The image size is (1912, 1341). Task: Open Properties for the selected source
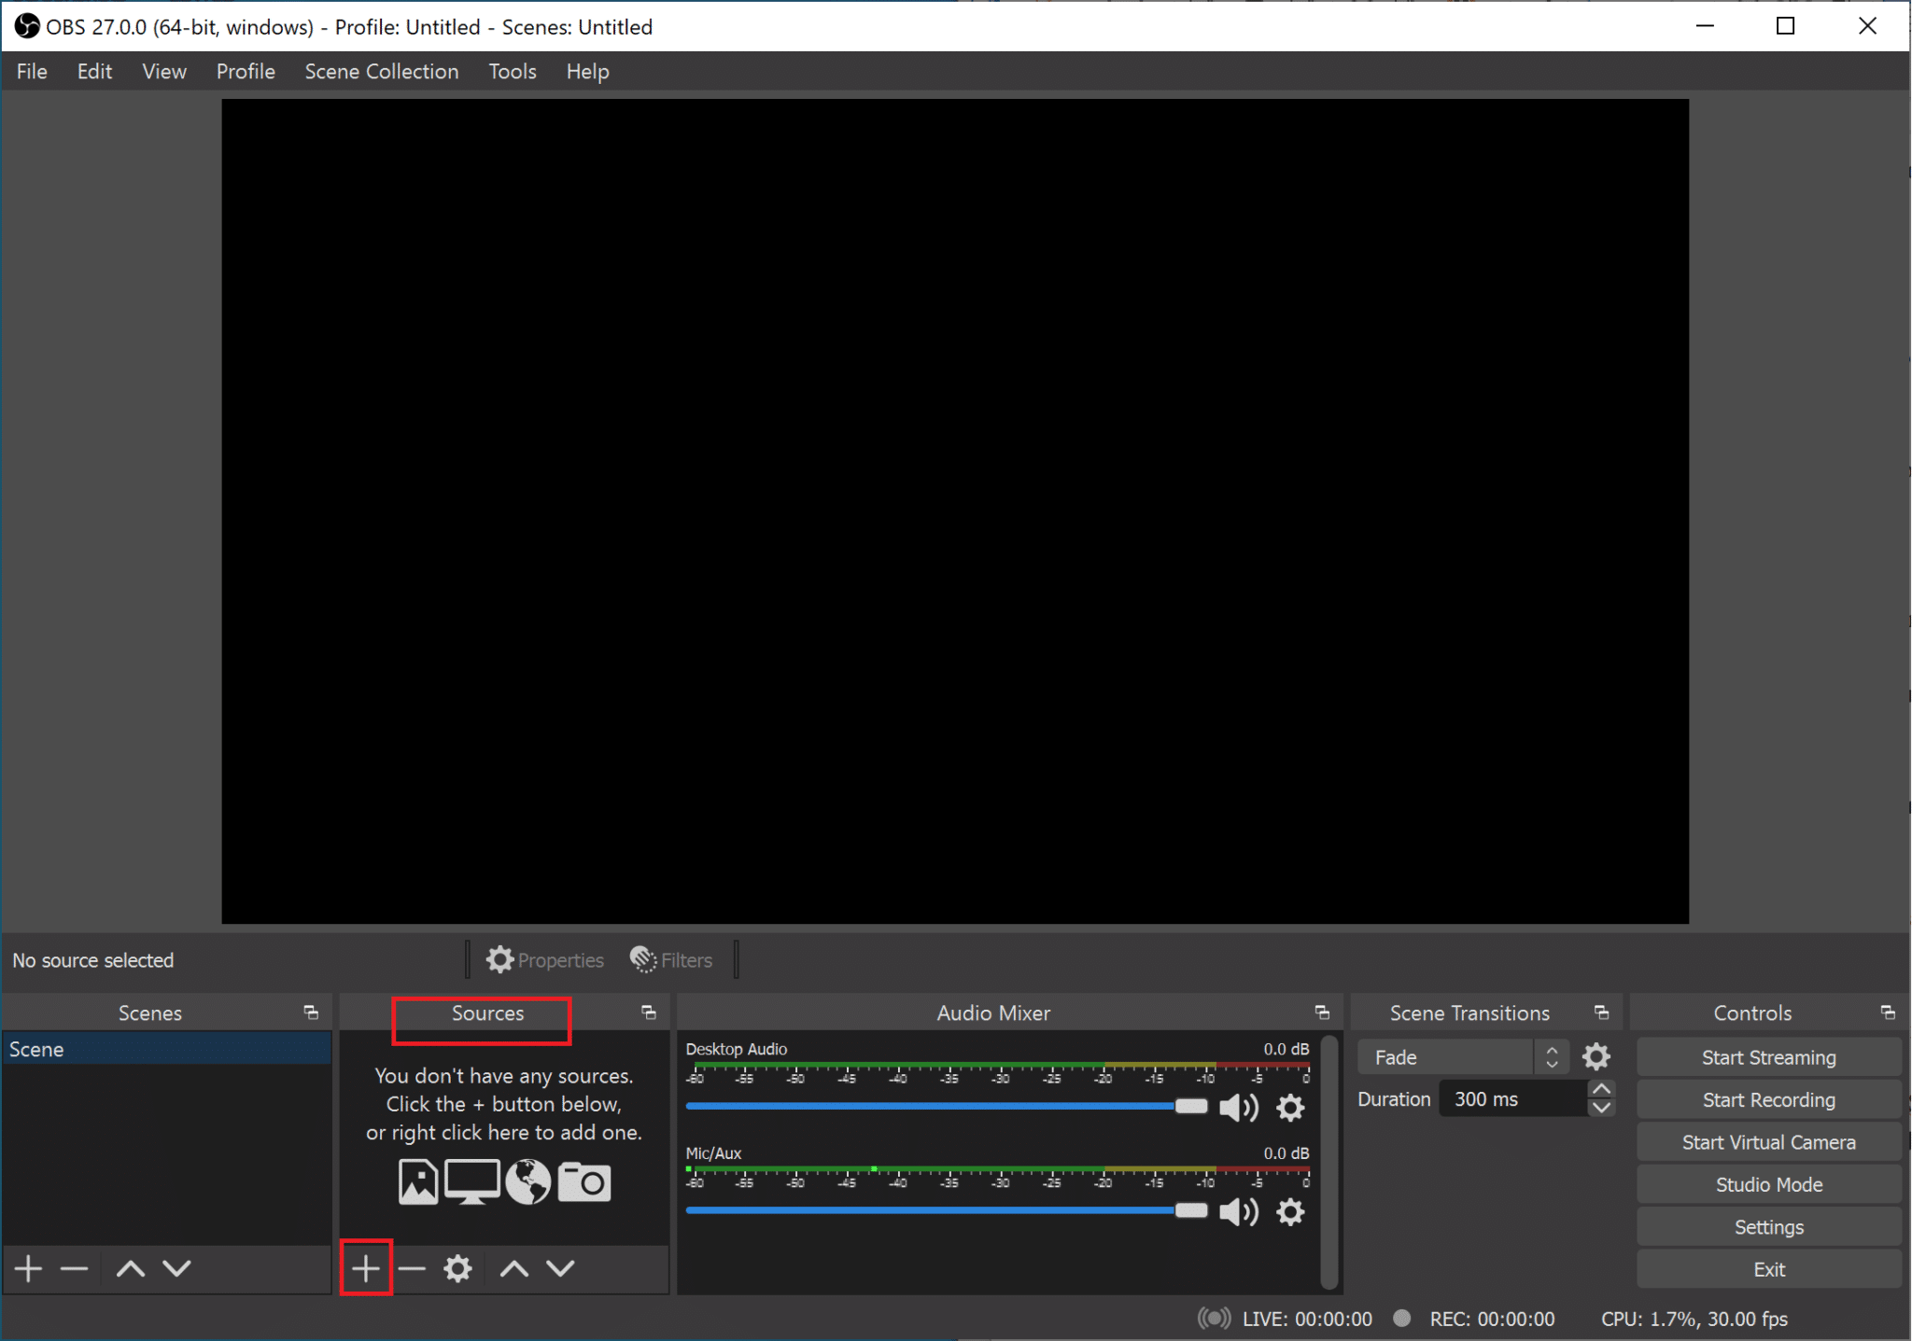click(545, 959)
